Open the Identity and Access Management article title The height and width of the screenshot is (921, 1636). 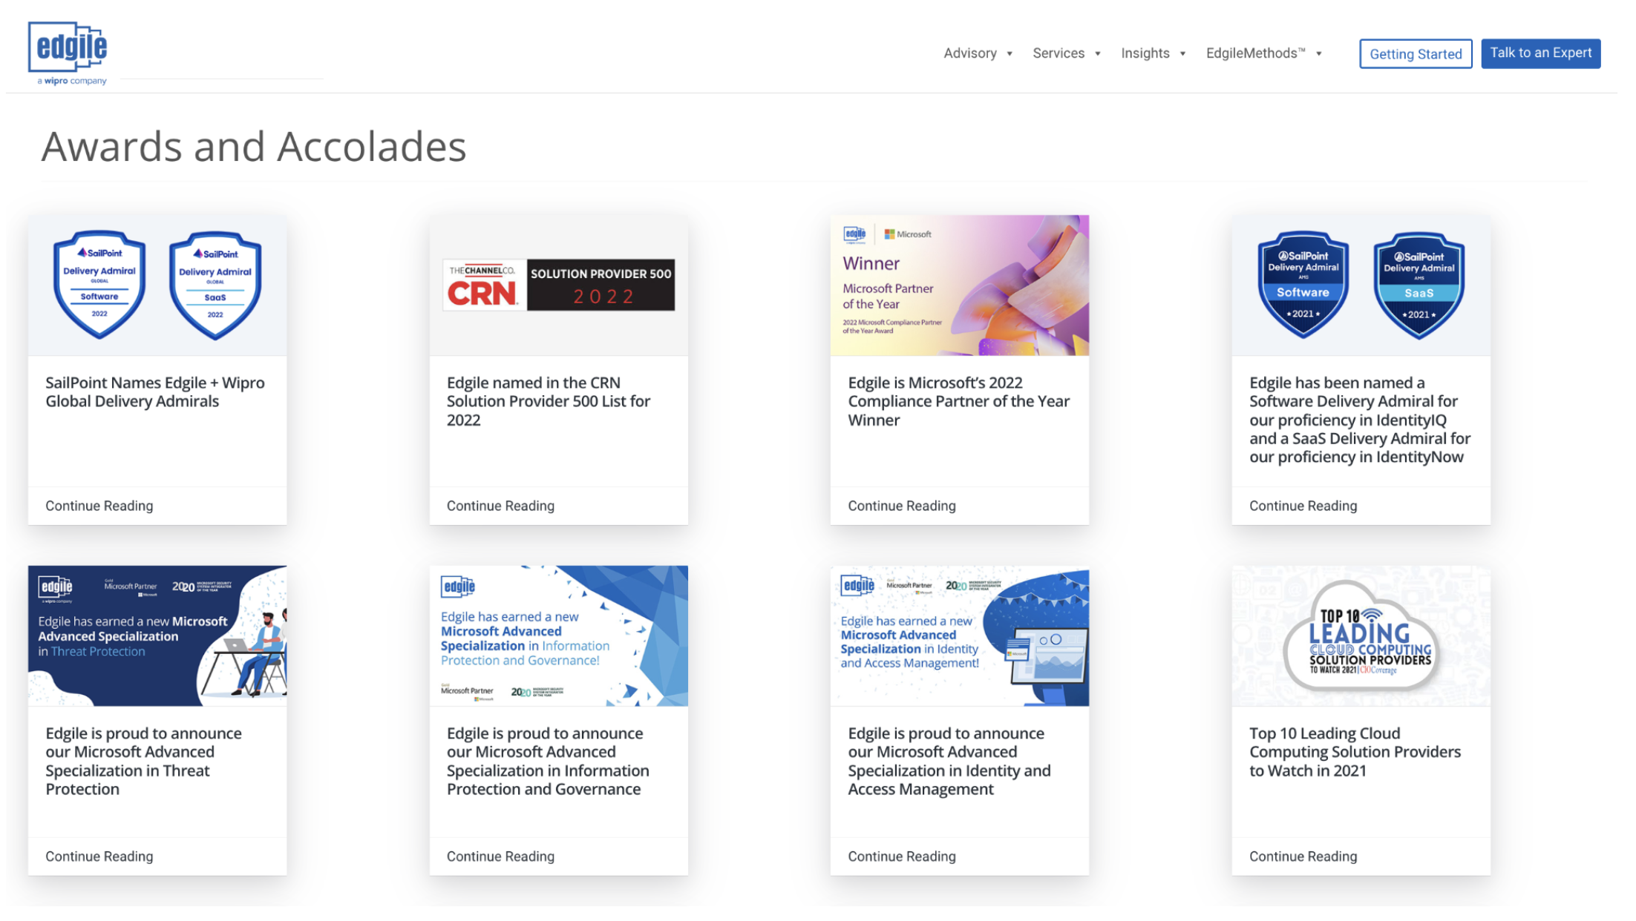coord(949,761)
